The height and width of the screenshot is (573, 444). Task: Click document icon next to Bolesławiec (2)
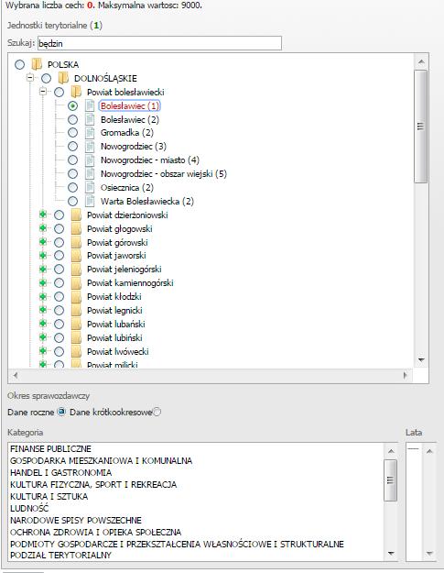coord(90,119)
